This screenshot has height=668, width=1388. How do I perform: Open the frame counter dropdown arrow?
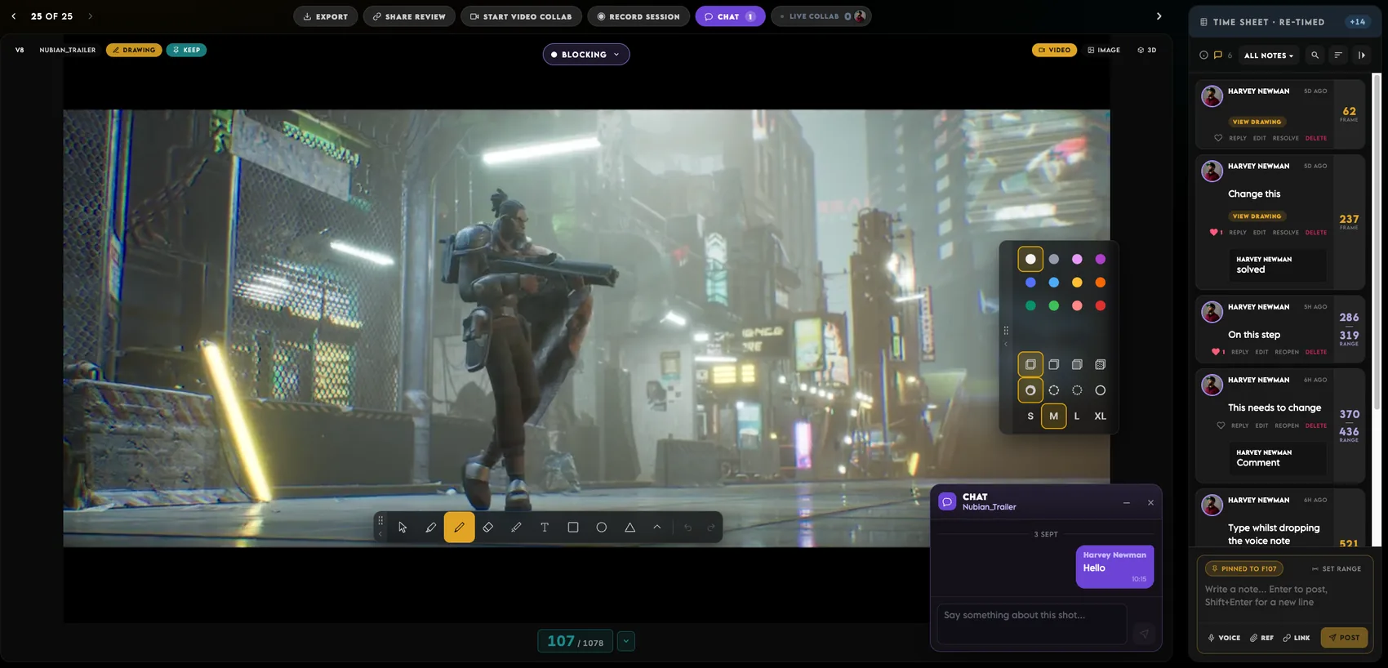point(626,641)
